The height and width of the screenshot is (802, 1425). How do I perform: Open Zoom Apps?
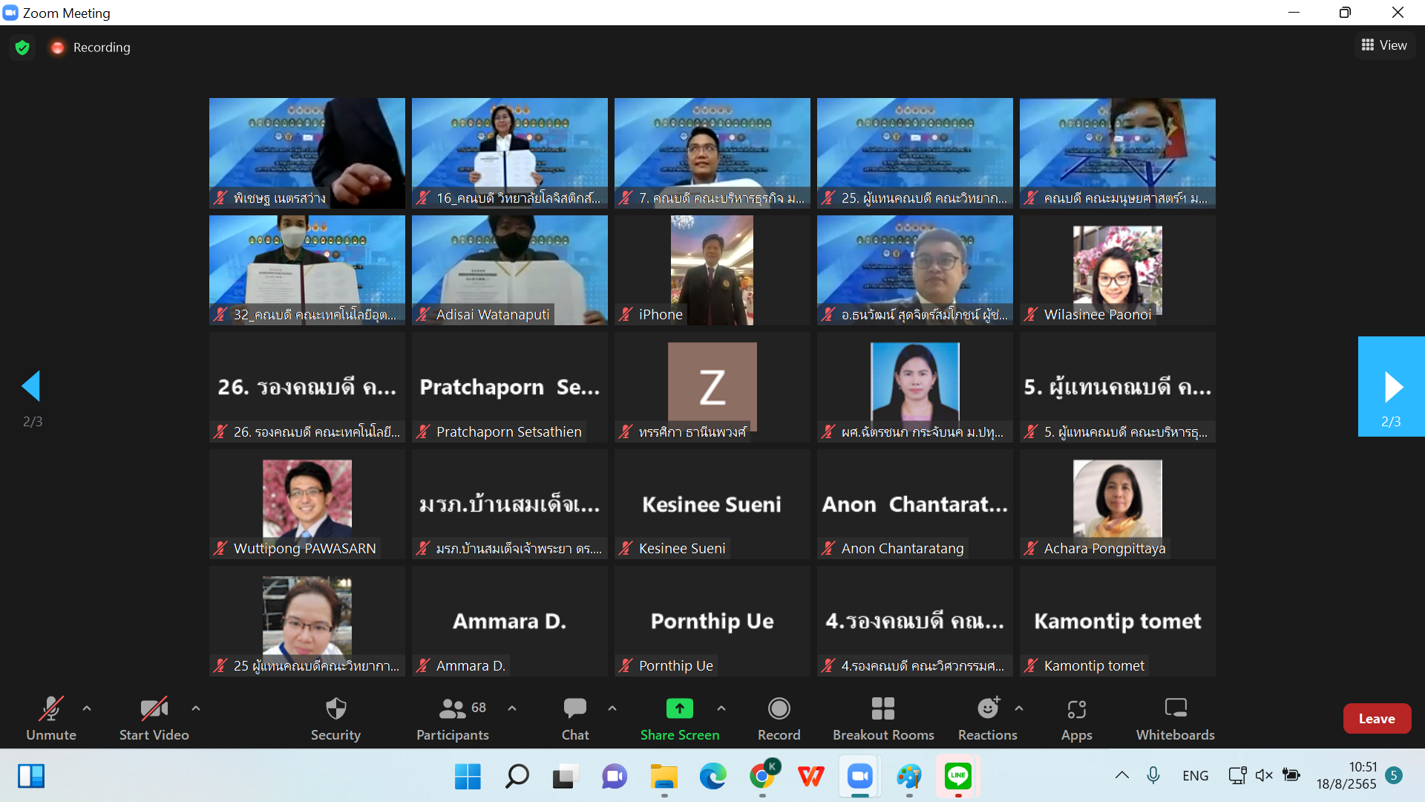(1076, 717)
